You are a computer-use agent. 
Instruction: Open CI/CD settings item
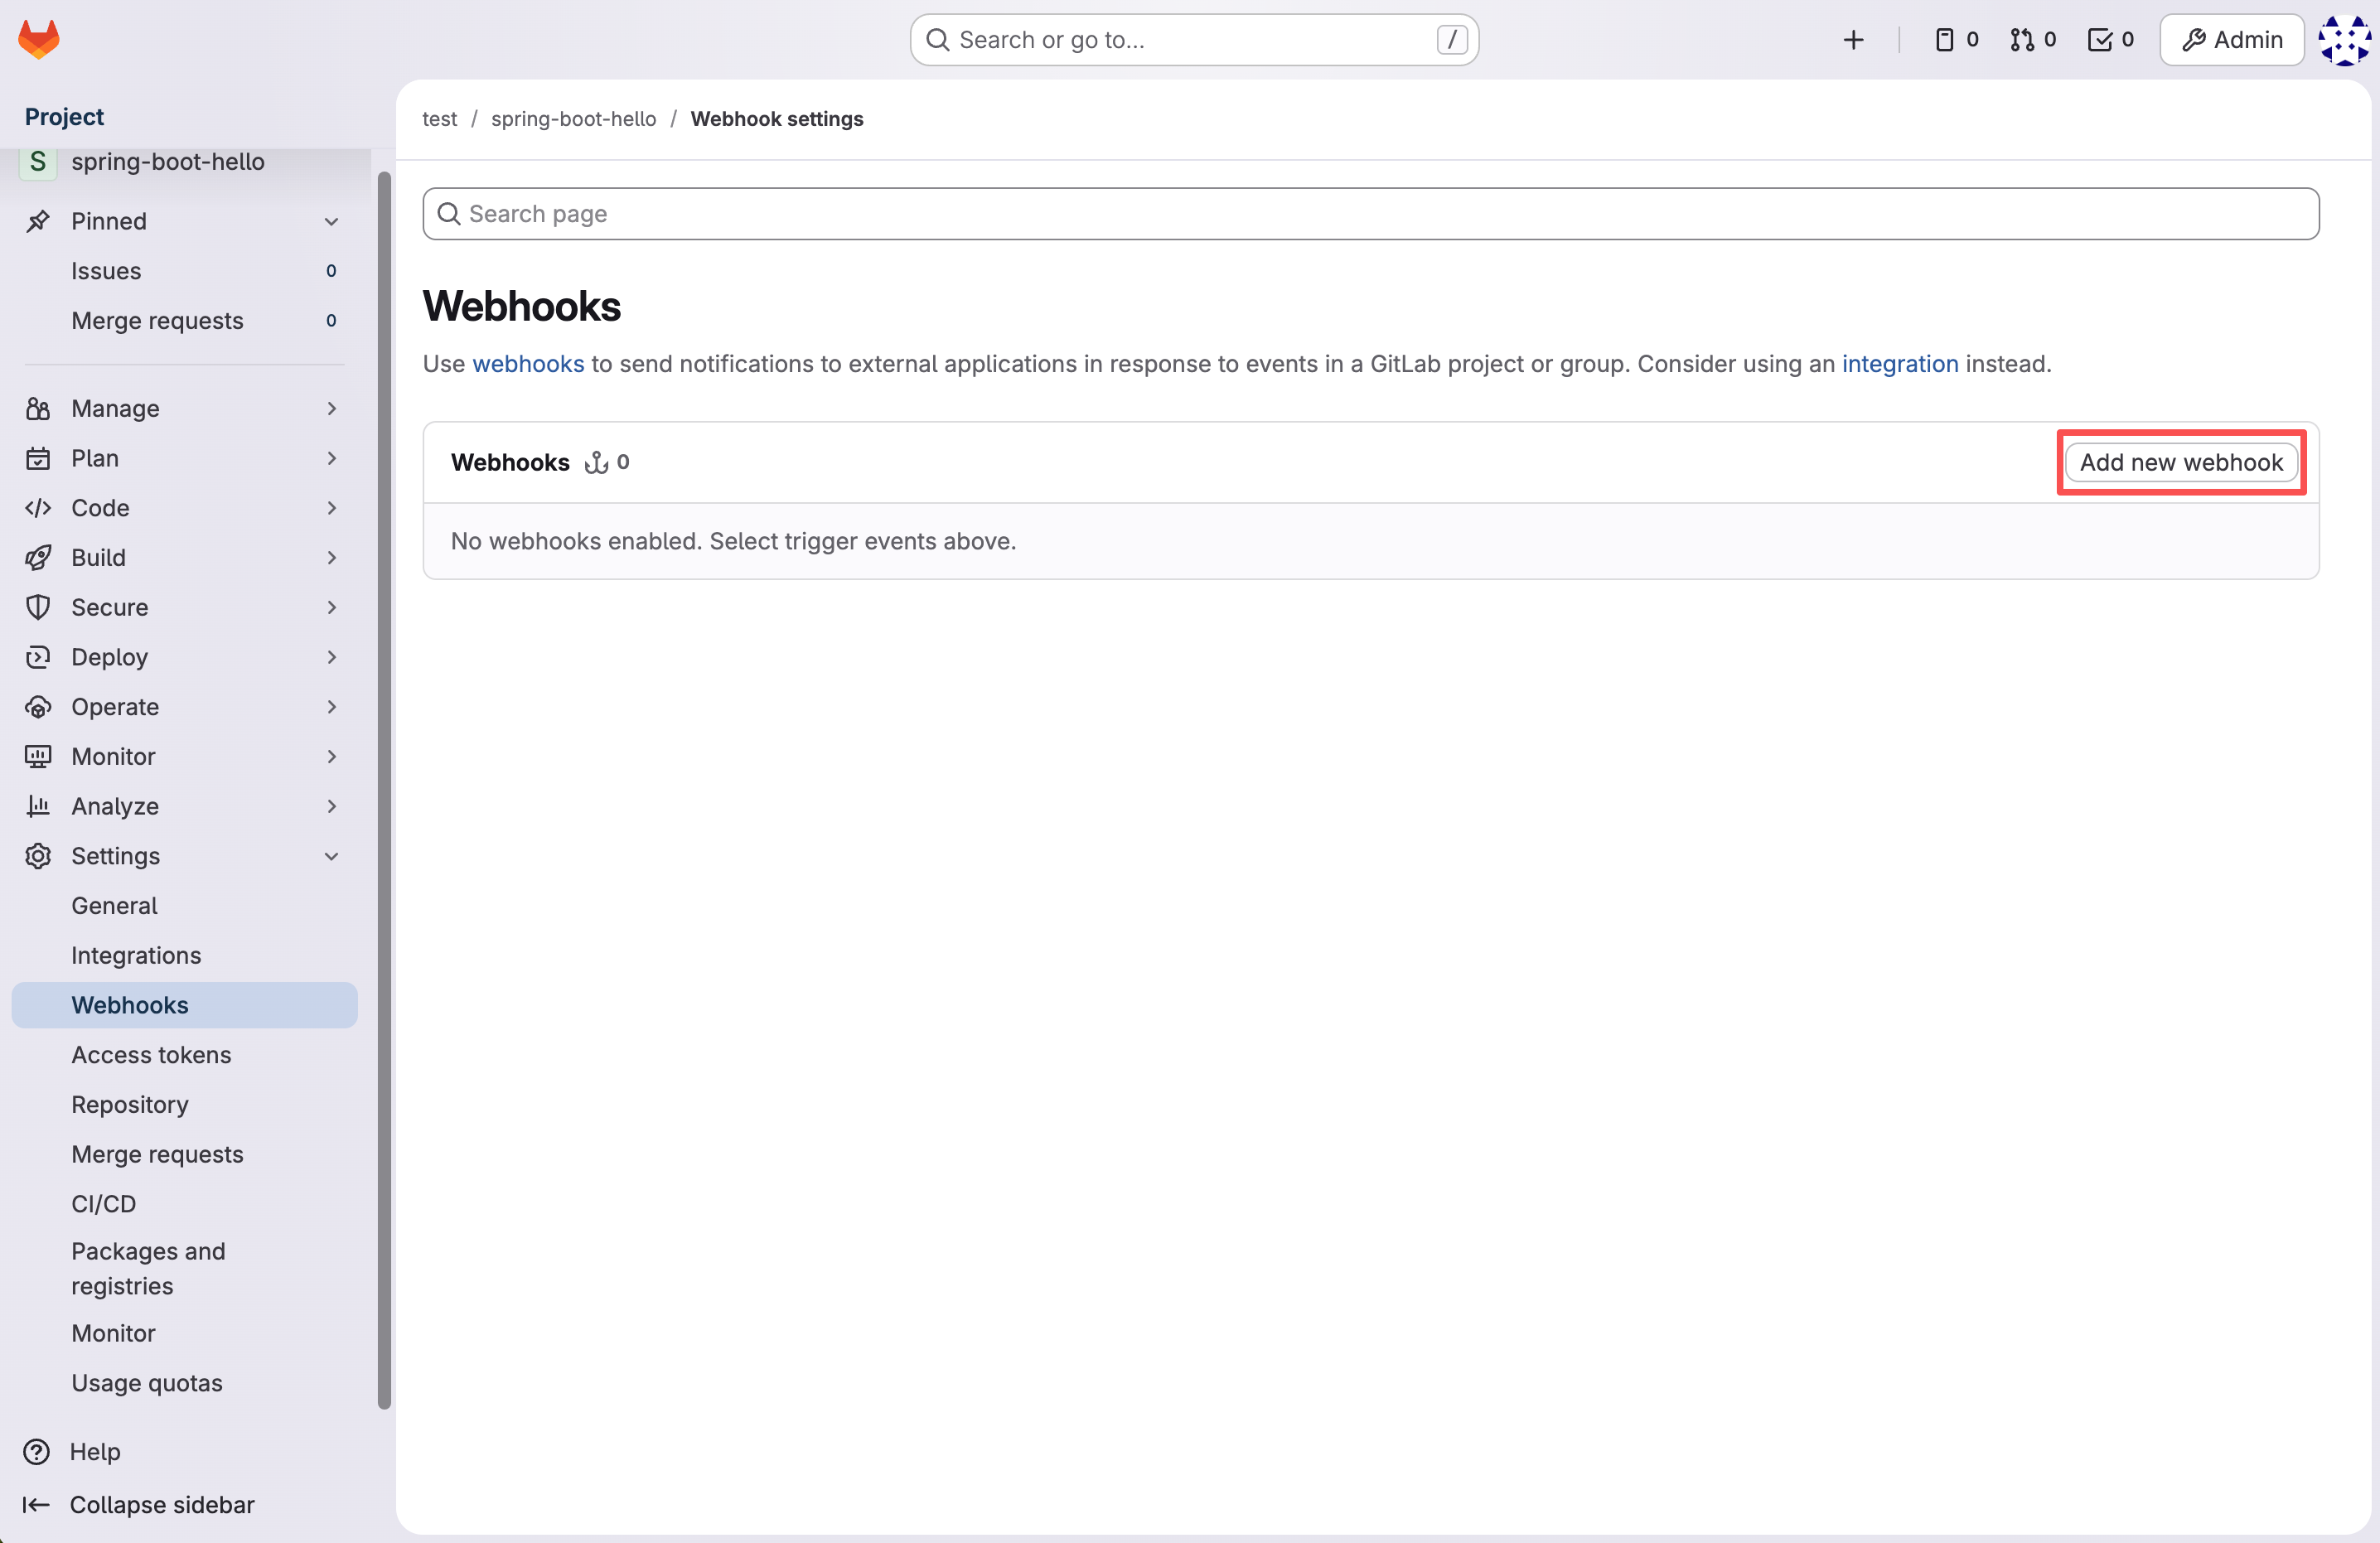(103, 1203)
